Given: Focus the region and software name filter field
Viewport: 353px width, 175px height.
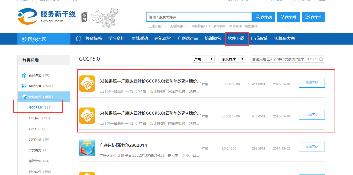Looking at the screenshot, I should [x=287, y=59].
